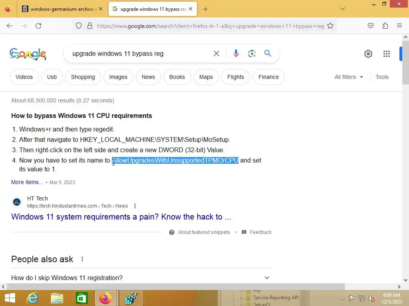Open People also ask options

pyautogui.click(x=82, y=259)
